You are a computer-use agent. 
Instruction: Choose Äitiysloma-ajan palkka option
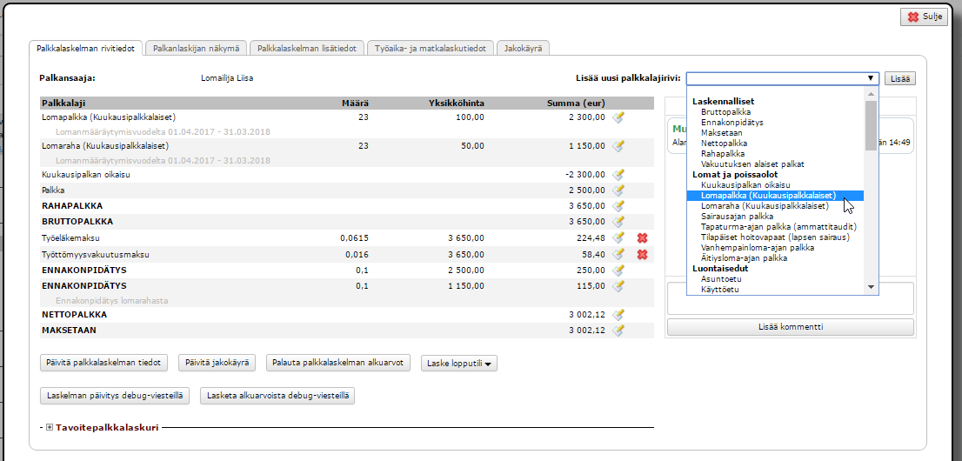744,257
